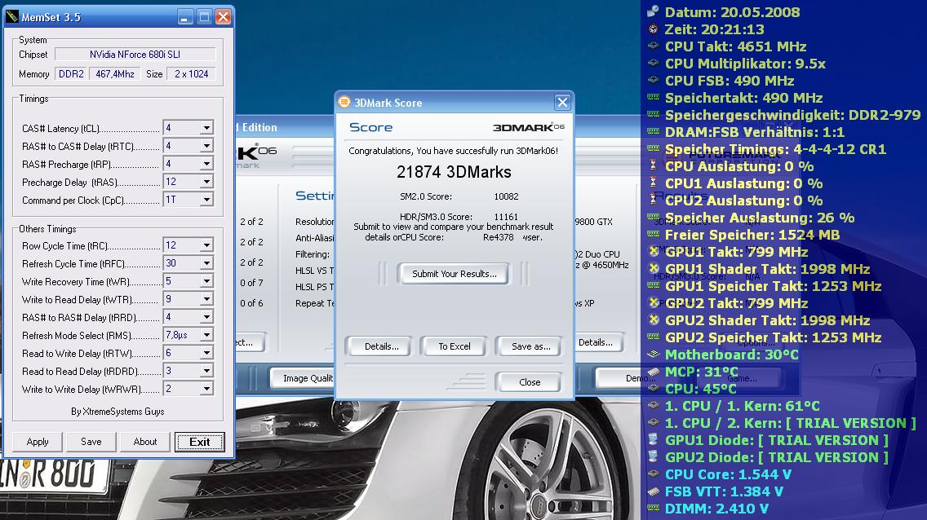The height and width of the screenshot is (520, 927).
Task: Open RAS# to CAS# Delay (tRTC) dropdown
Action: [206, 146]
